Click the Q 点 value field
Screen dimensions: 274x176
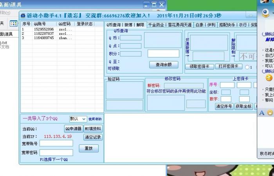(131, 46)
